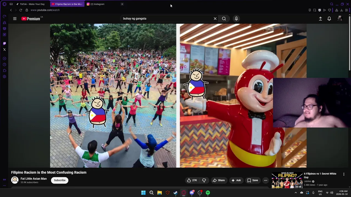The width and height of the screenshot is (351, 197).
Task: Open volume control in system tray
Action: (x=332, y=193)
